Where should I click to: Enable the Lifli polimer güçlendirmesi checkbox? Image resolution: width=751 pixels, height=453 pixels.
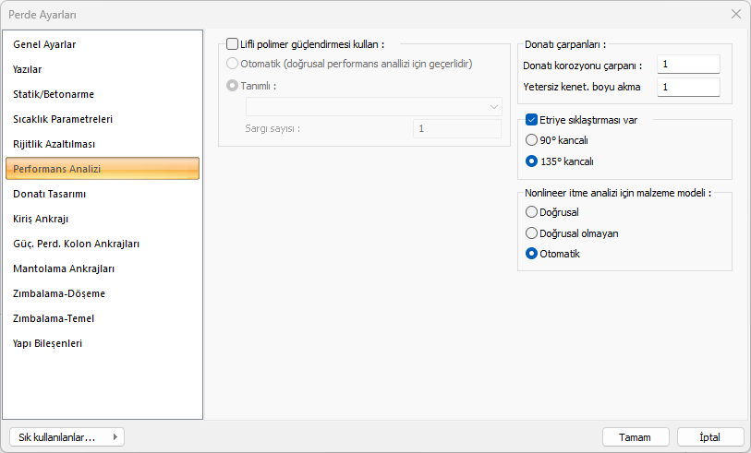[232, 43]
